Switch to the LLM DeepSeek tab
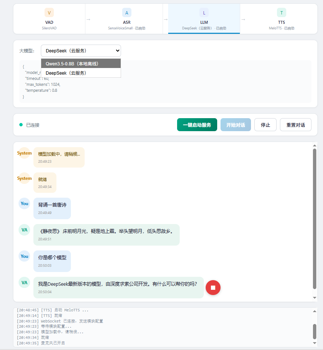 tap(204, 19)
